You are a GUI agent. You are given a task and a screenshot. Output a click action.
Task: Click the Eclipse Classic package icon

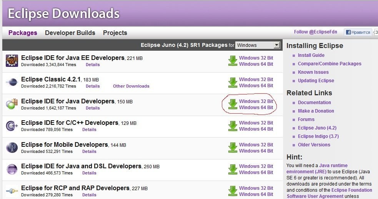point(12,82)
